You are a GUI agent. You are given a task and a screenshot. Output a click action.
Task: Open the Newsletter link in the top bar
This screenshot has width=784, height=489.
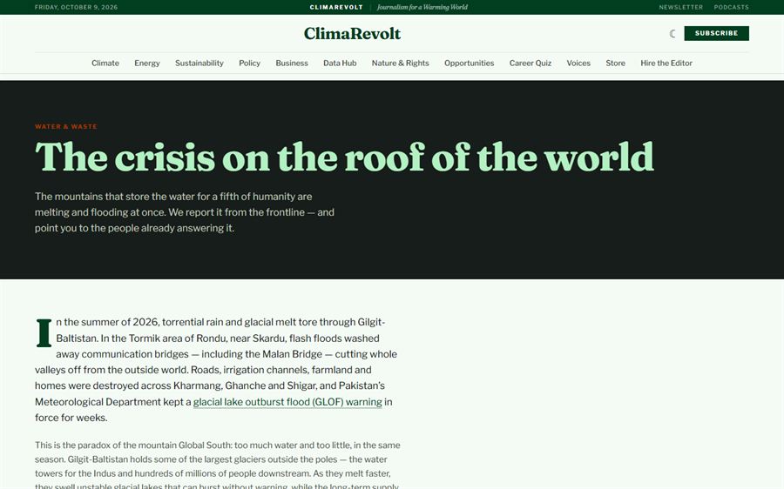pos(680,7)
